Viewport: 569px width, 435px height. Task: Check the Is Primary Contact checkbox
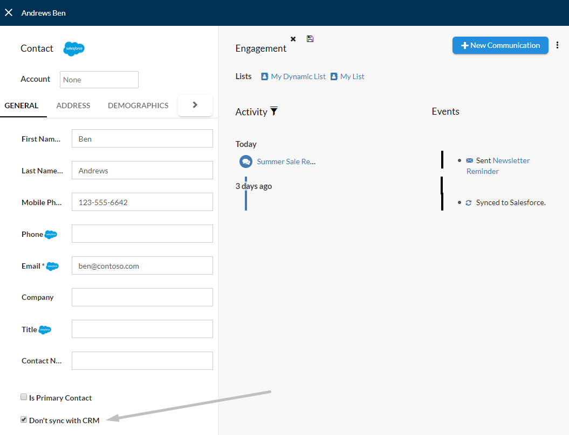point(24,397)
